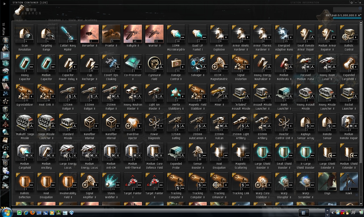Select the Heavy Beam Laser II
Image resolution: width=364 pixels, height=217 pixels.
point(327,63)
